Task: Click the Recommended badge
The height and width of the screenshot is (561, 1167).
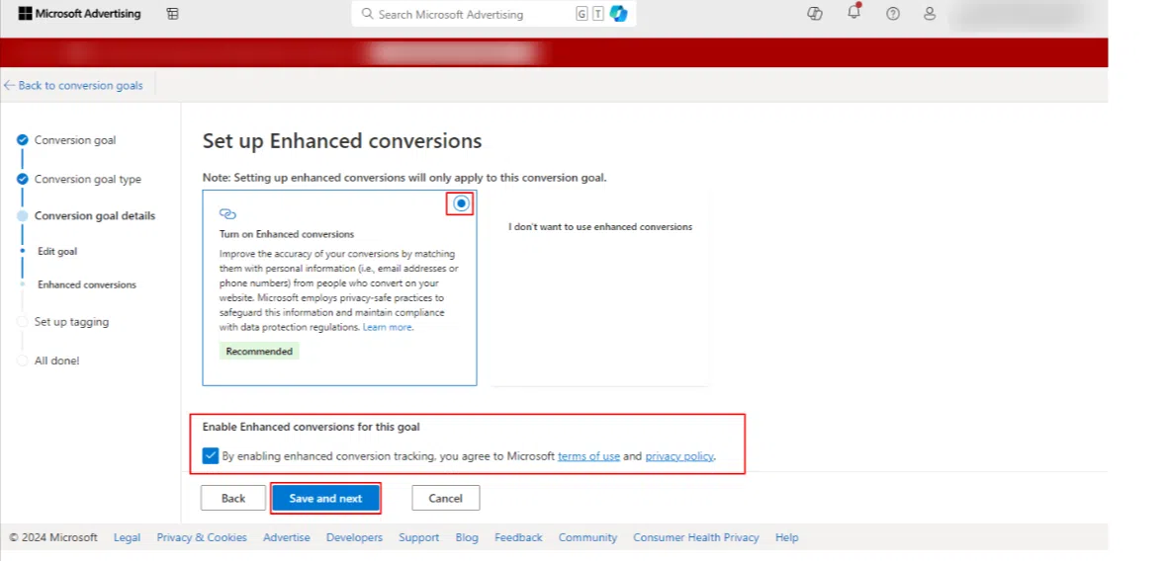Action: coord(259,351)
